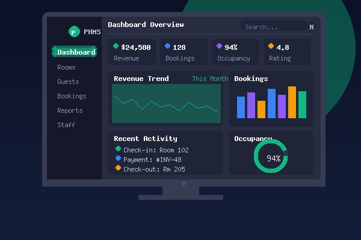Open Rooms in the sidebar
361x240 pixels.
pyautogui.click(x=66, y=67)
